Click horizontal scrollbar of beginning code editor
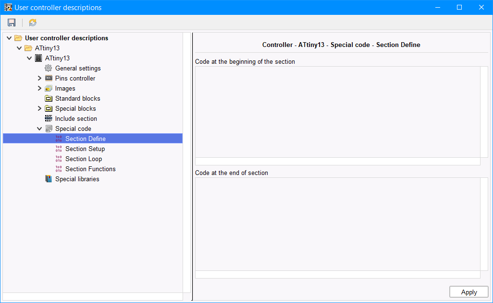The image size is (493, 303). (x=338, y=161)
